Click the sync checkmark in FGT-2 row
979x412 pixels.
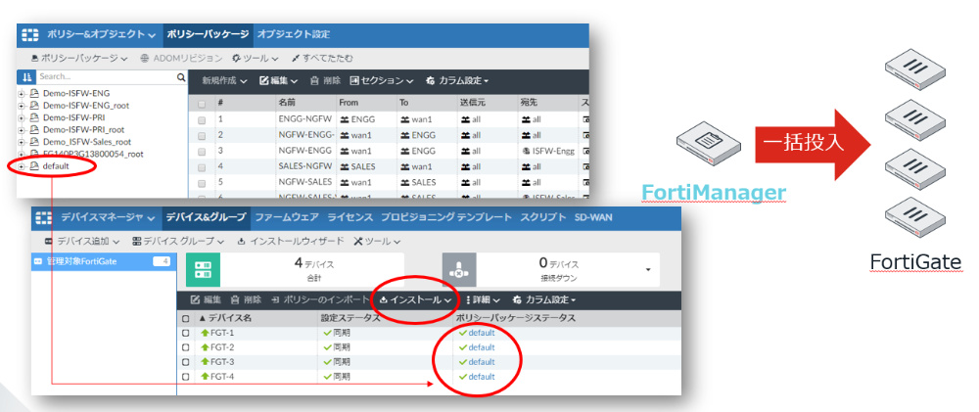[x=327, y=347]
